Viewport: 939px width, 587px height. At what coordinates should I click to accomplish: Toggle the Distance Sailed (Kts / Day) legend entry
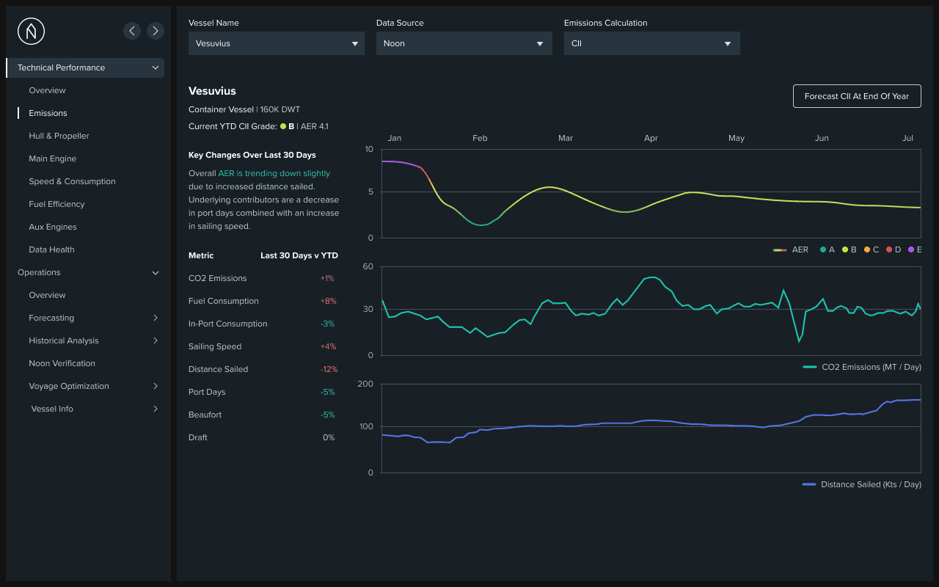pyautogui.click(x=861, y=484)
